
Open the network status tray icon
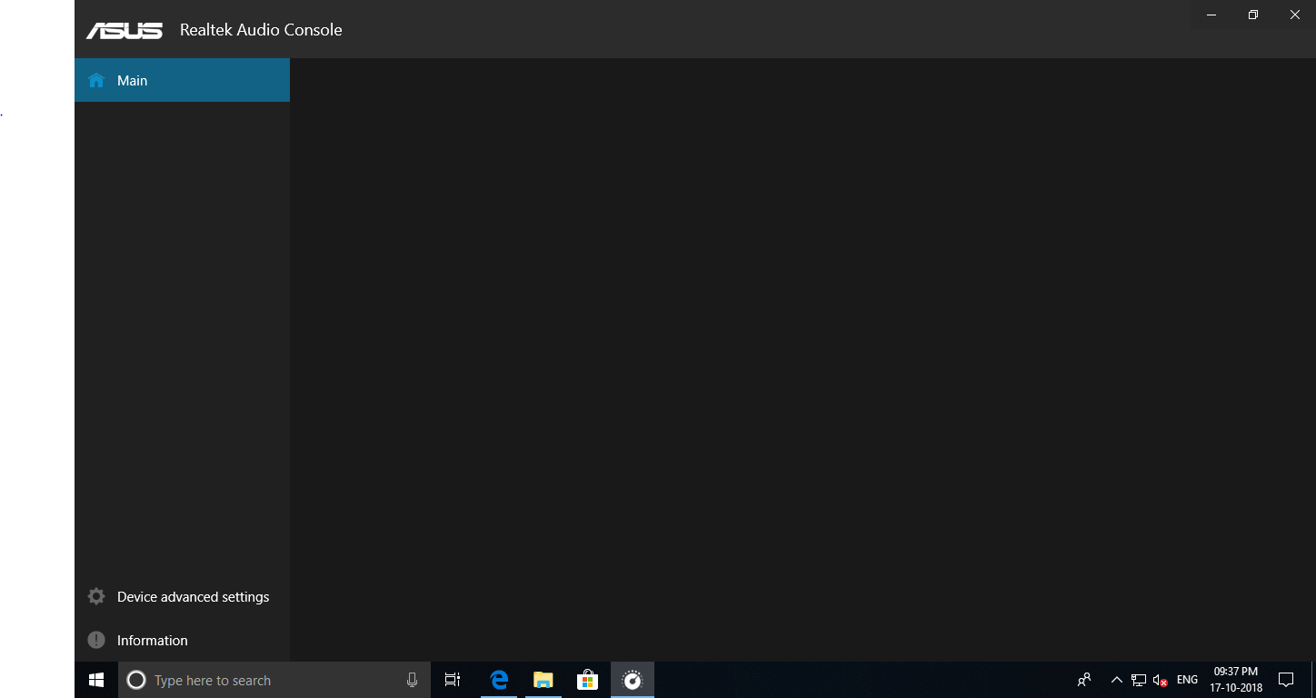click(x=1139, y=680)
